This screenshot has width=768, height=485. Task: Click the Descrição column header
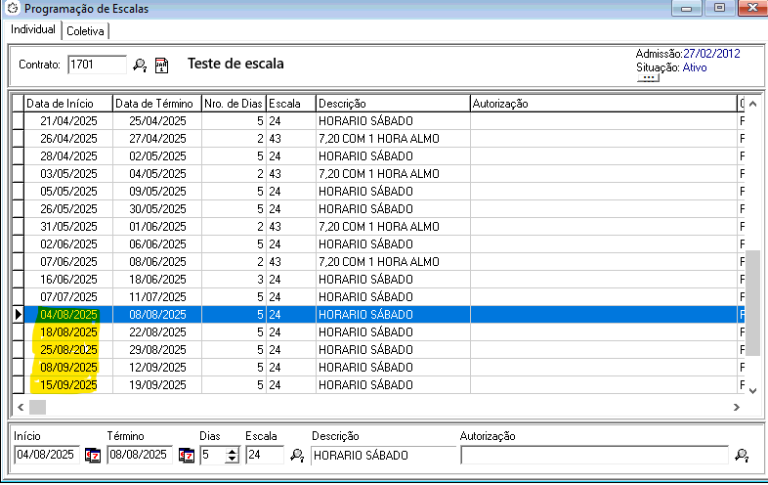coord(391,103)
